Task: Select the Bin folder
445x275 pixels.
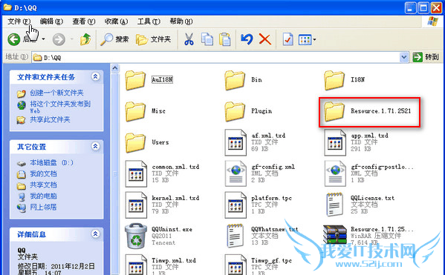Action: [244, 80]
